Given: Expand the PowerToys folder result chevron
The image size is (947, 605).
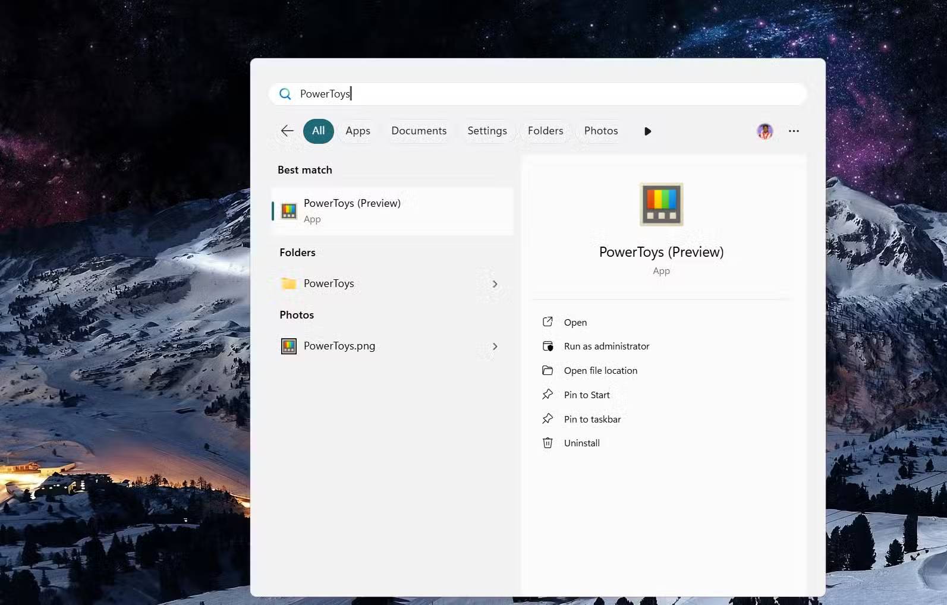Looking at the screenshot, I should coord(495,284).
